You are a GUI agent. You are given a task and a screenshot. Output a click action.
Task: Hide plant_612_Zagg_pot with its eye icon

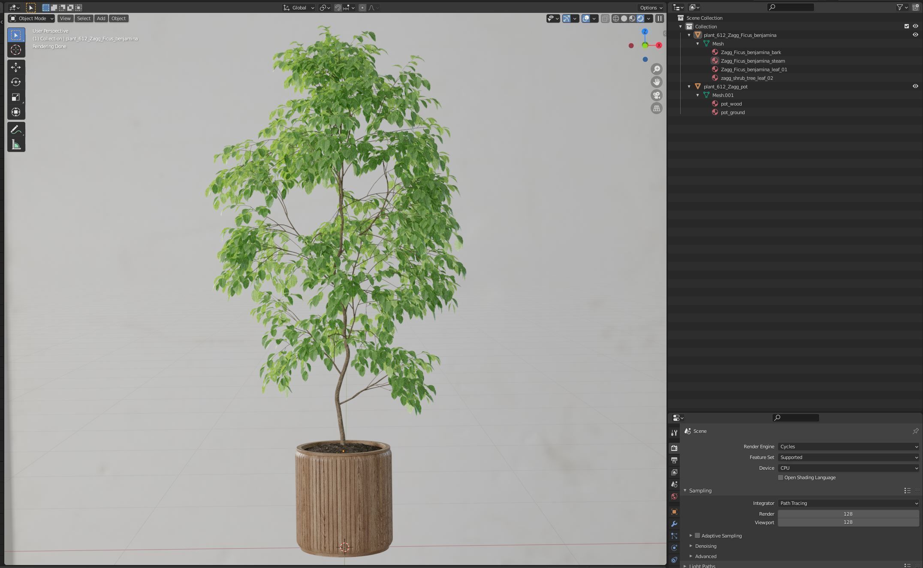pos(915,86)
